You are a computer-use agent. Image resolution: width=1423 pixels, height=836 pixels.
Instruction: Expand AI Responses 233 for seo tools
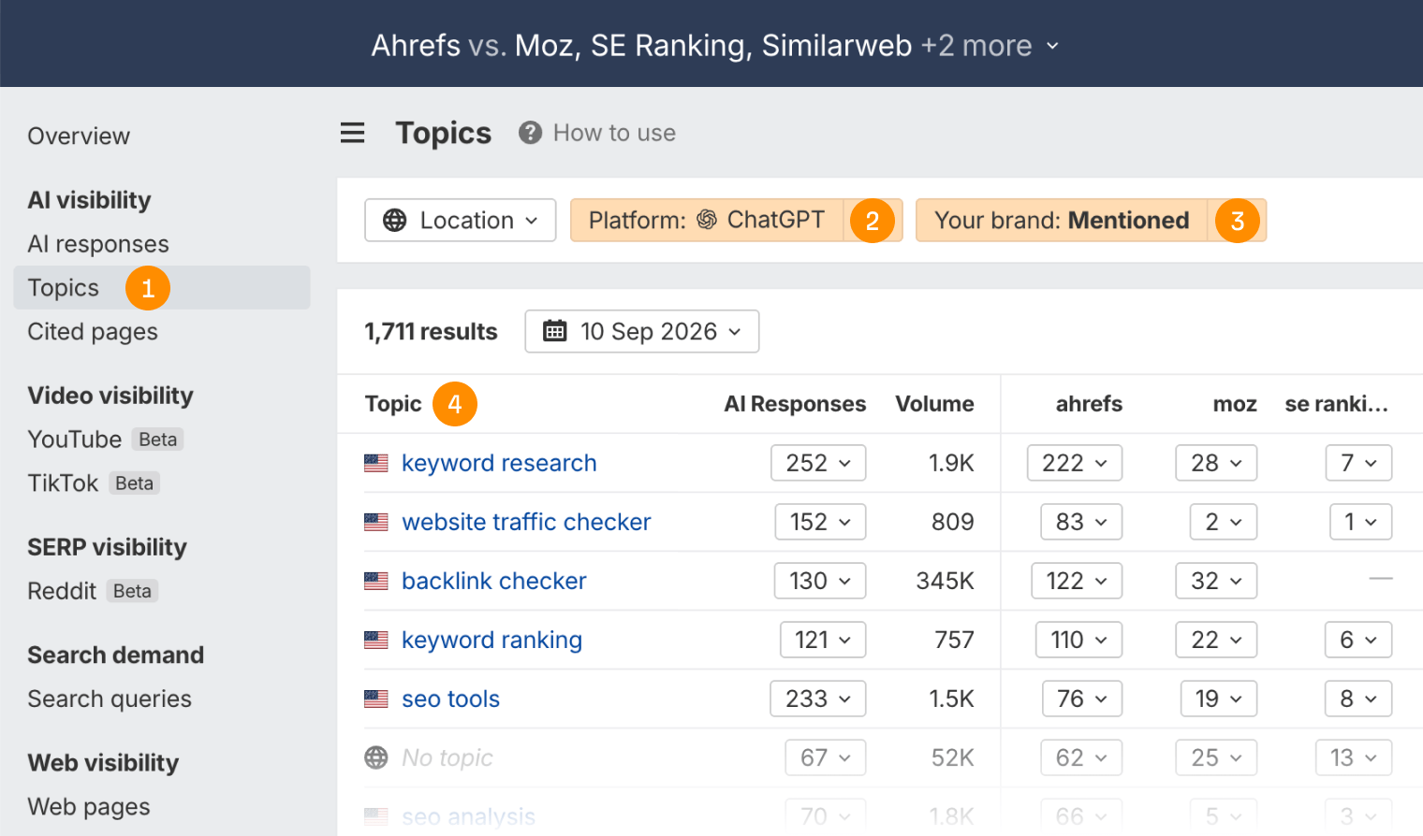[818, 699]
